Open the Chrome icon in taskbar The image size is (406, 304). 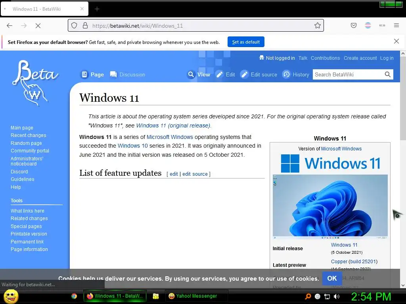click(x=74, y=296)
